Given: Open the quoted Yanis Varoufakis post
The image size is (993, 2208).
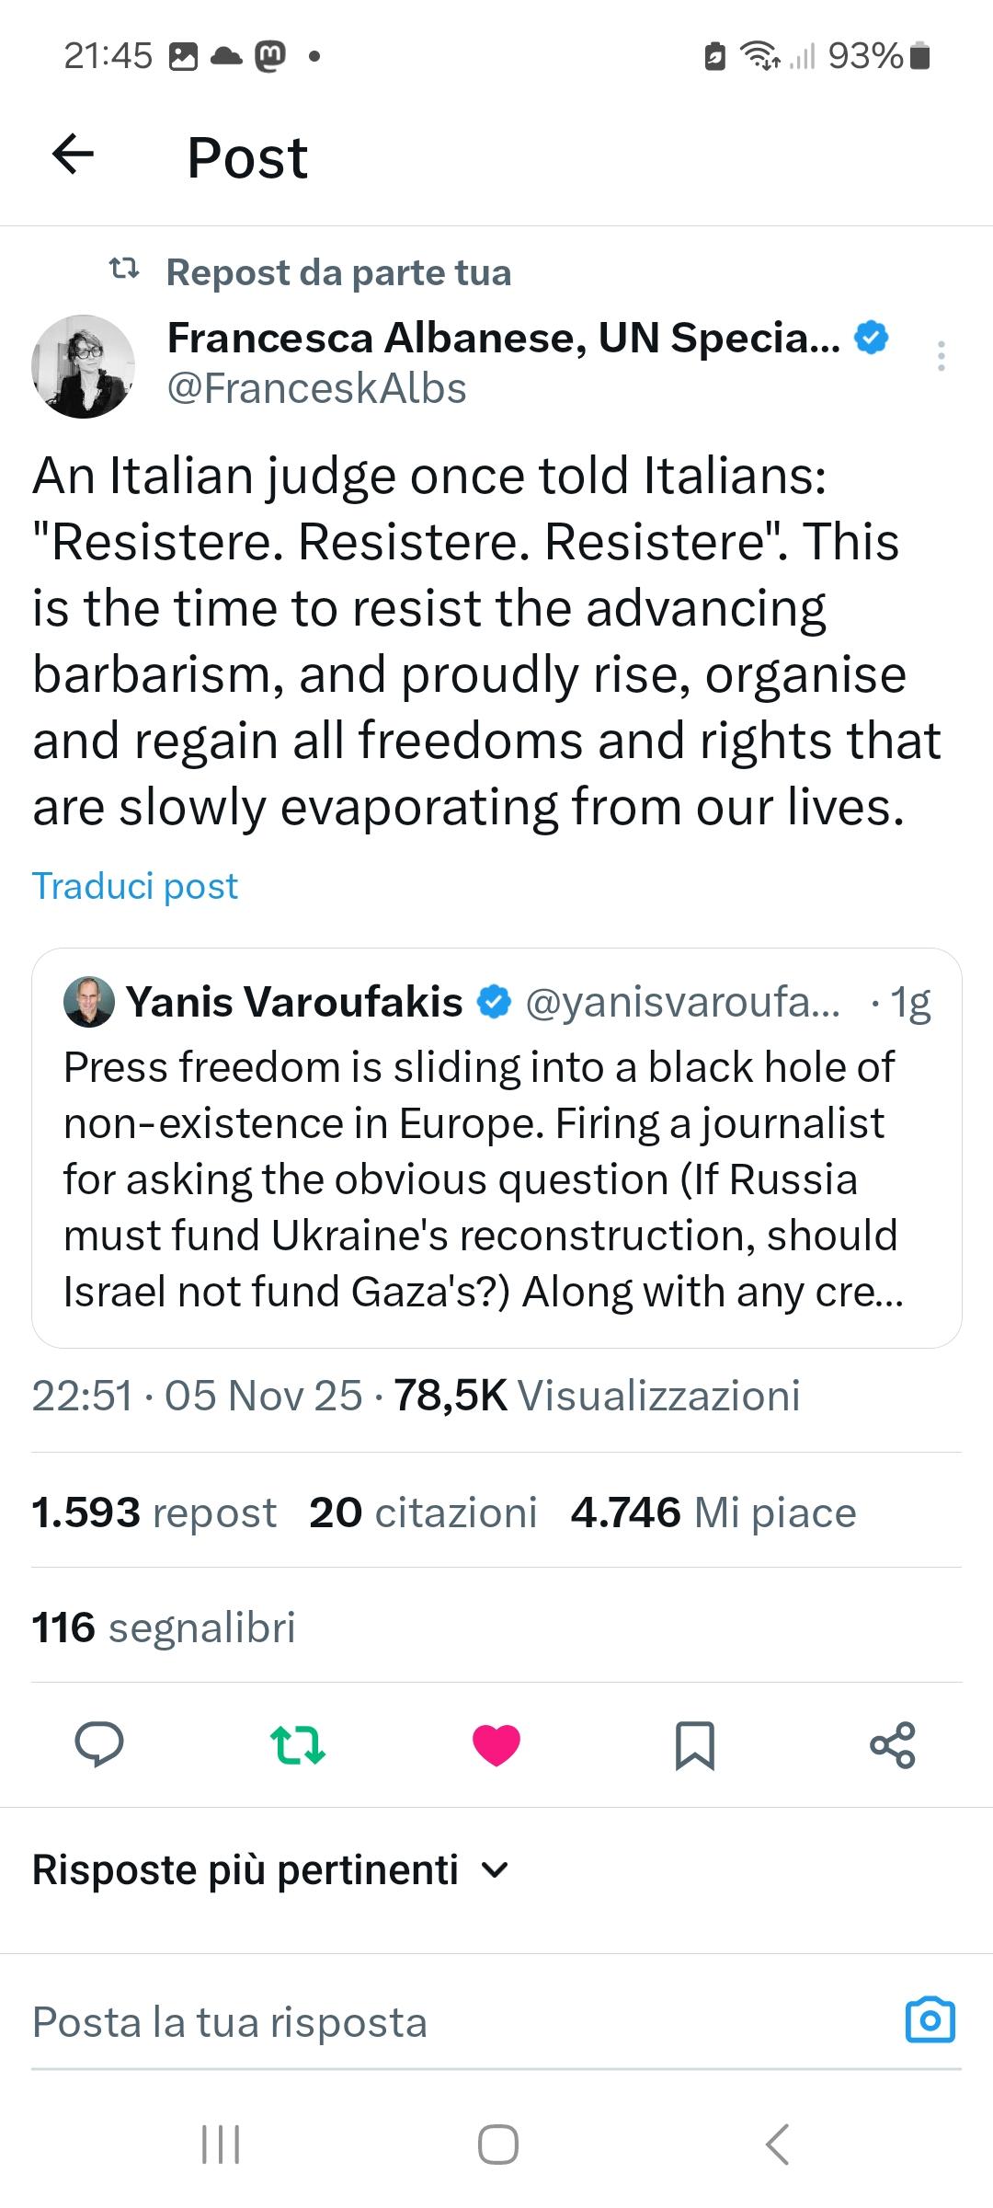Looking at the screenshot, I should click(496, 1178).
